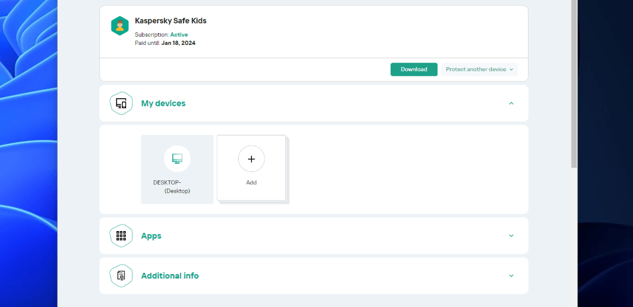
Task: Click the Add device card label
Action: point(251,182)
